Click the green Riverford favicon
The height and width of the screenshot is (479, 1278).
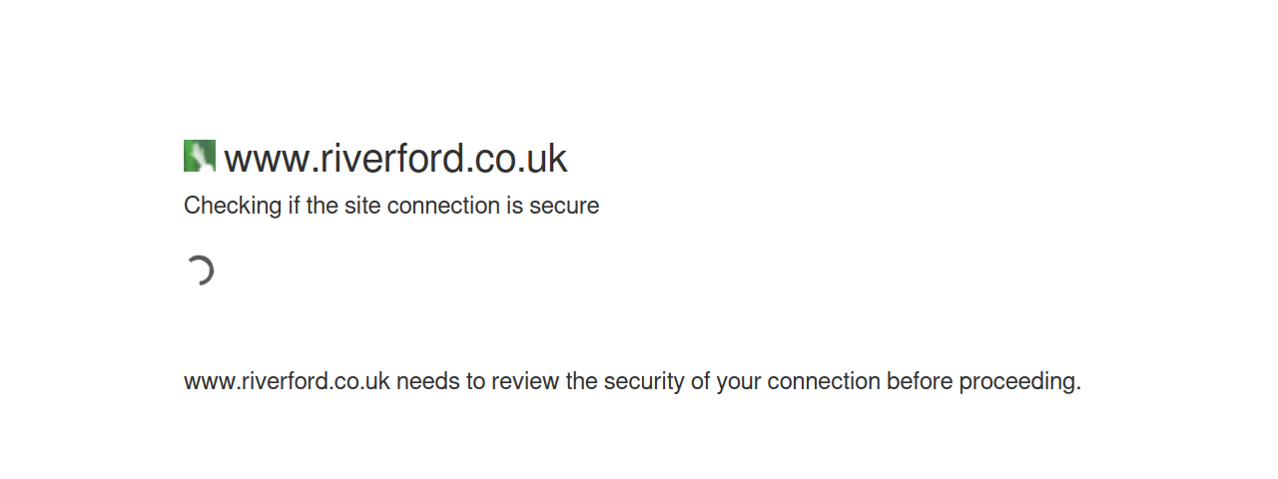200,156
